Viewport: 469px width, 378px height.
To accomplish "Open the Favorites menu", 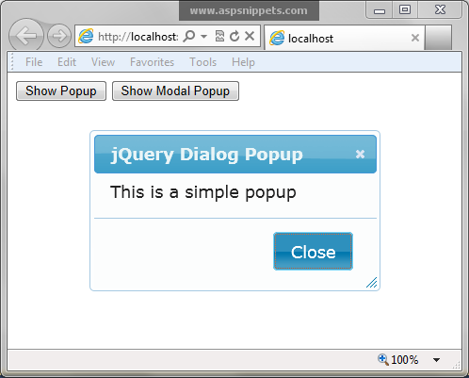I will click(152, 62).
